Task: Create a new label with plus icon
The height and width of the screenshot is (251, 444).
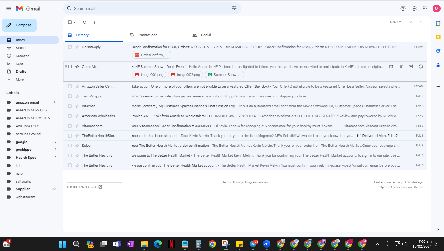Action: click(55, 93)
